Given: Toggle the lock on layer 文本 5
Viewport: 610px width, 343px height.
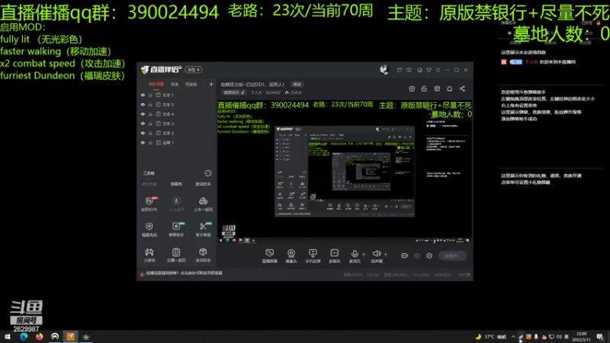Looking at the screenshot, I should [150, 104].
